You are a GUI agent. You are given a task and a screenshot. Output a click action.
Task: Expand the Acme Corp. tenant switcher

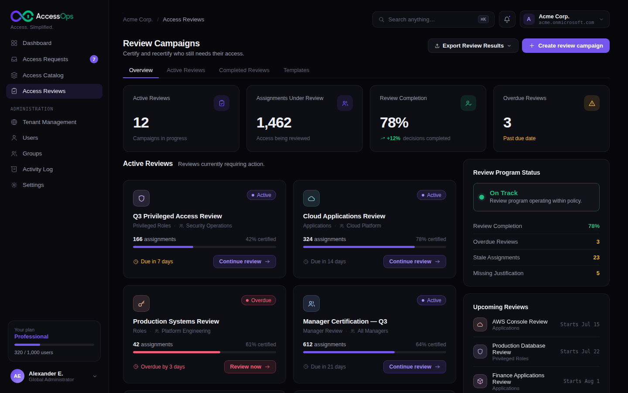tap(565, 19)
